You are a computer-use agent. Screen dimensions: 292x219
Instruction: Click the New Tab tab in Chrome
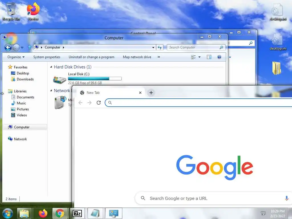(x=111, y=93)
